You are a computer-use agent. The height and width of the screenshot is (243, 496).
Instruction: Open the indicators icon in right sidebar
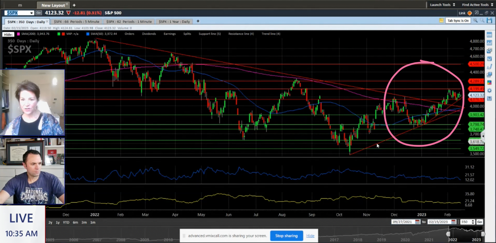click(x=489, y=59)
